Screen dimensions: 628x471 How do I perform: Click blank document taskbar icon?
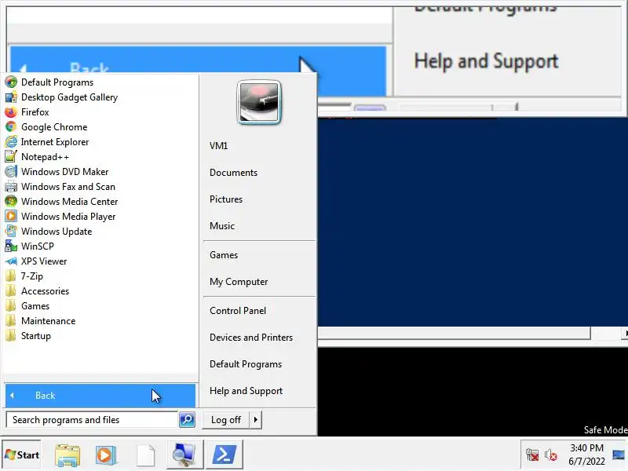point(145,455)
